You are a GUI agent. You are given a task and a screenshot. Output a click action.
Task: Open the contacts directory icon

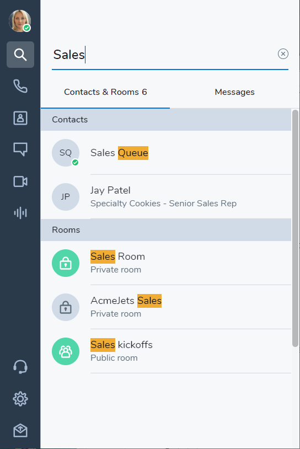click(x=20, y=118)
